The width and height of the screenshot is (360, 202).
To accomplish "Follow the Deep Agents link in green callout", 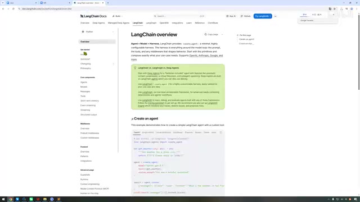I will (154, 74).
